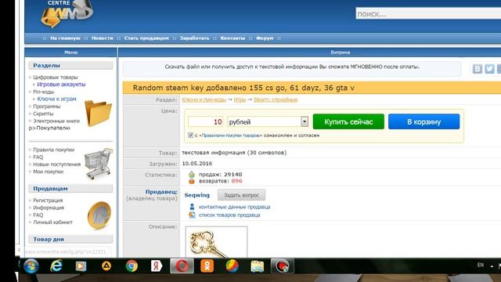Open Информация under Продавцам

(49, 208)
